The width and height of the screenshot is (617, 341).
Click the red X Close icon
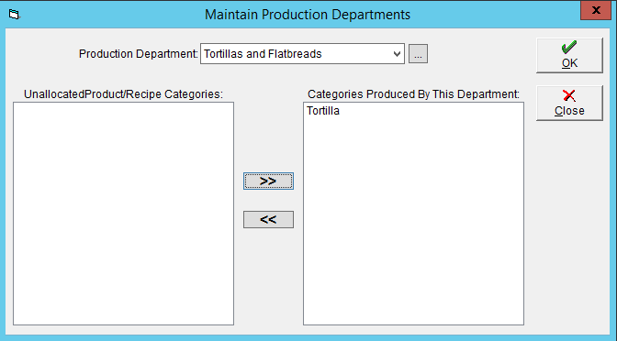coord(569,95)
